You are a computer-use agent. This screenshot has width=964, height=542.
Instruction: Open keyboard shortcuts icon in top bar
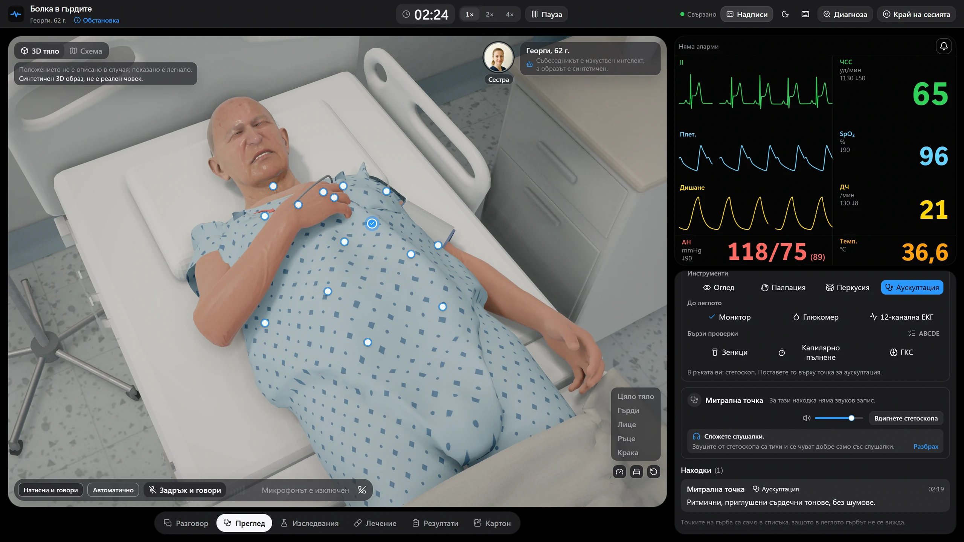tap(805, 14)
